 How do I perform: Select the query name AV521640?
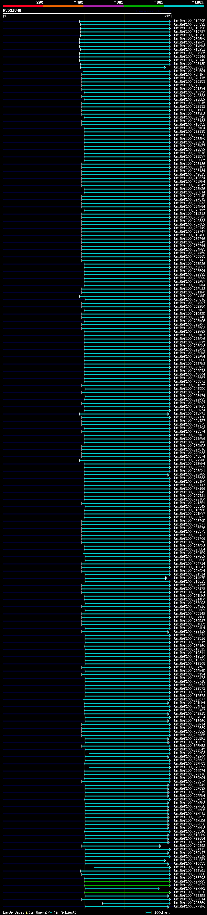coord(12,11)
